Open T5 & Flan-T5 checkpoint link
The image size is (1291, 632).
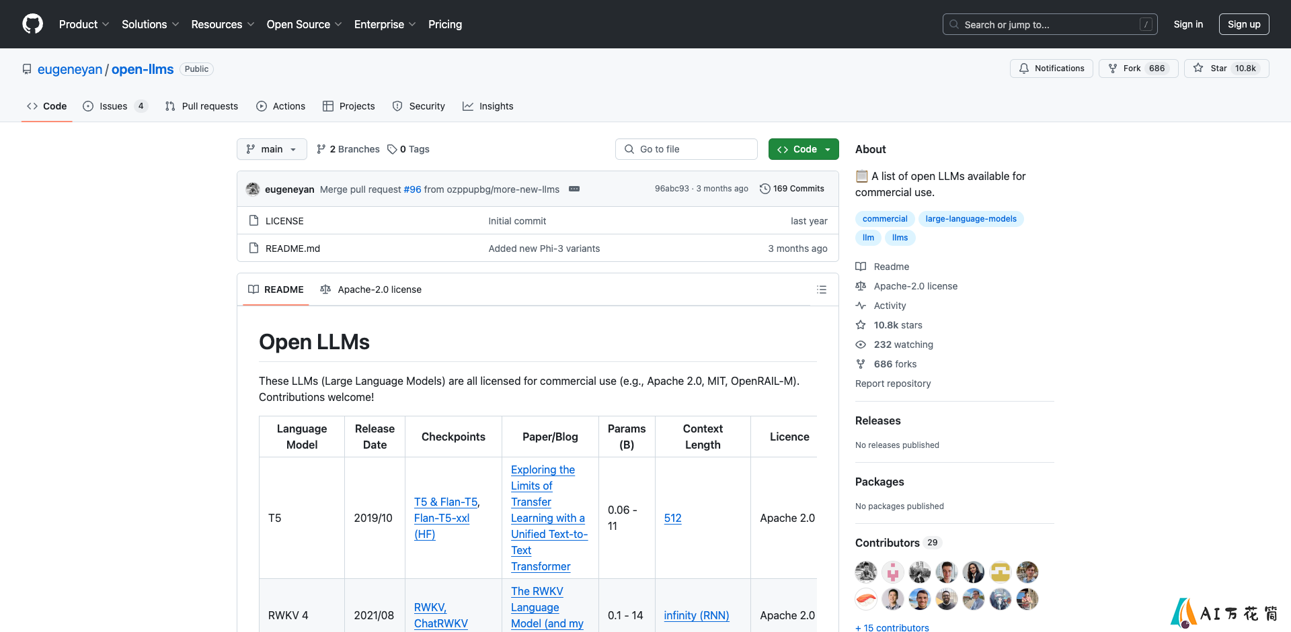click(446, 502)
